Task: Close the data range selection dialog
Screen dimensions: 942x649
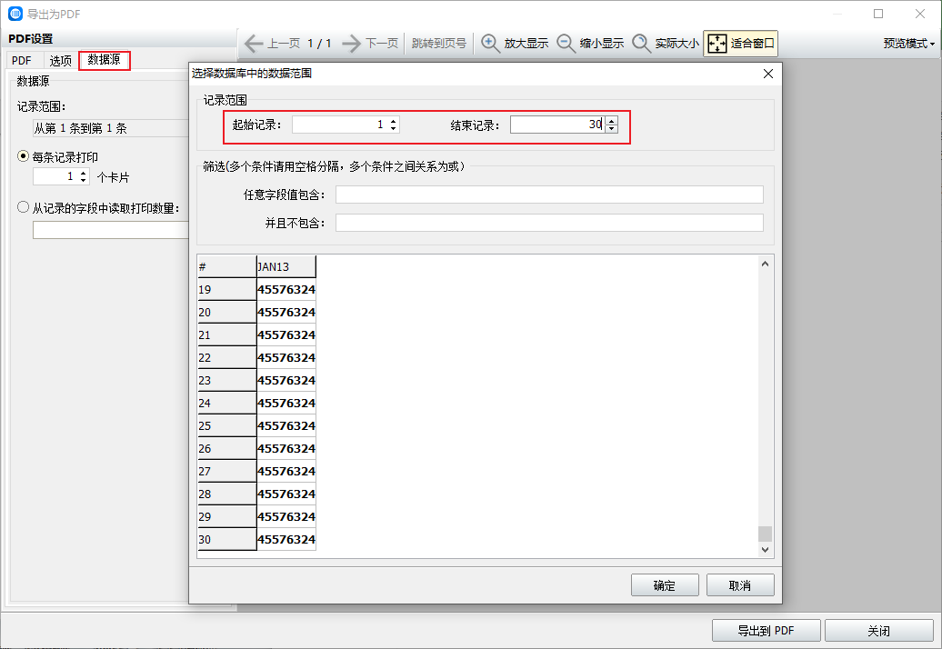Action: pos(767,74)
